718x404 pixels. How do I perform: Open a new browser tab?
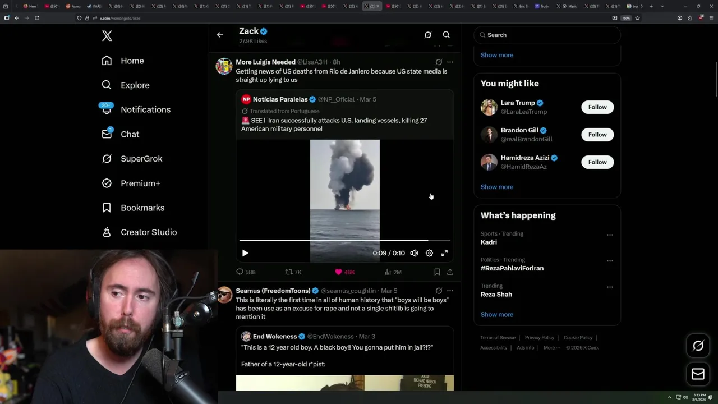click(x=651, y=6)
